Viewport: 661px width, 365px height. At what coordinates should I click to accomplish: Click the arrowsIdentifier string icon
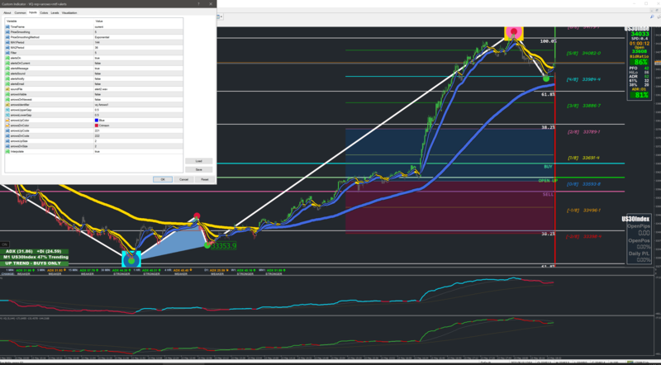[x=7, y=105]
